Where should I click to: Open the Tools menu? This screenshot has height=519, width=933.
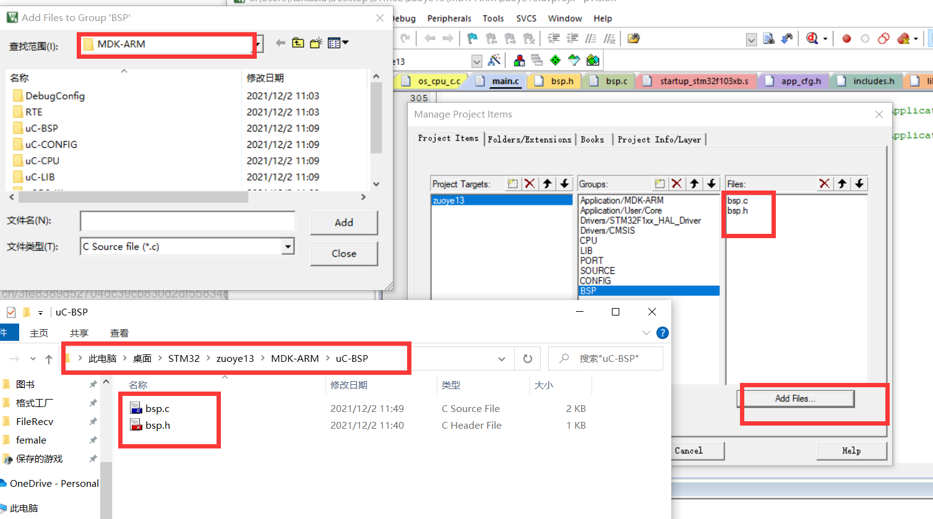493,19
